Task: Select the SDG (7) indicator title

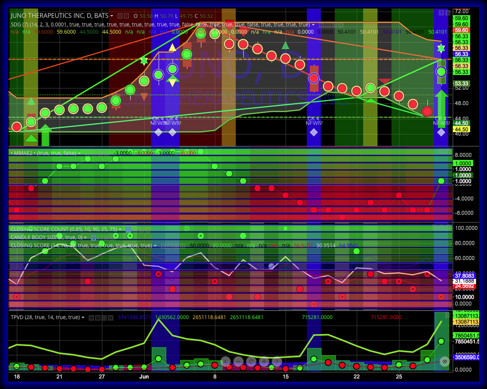Action: 160,25
